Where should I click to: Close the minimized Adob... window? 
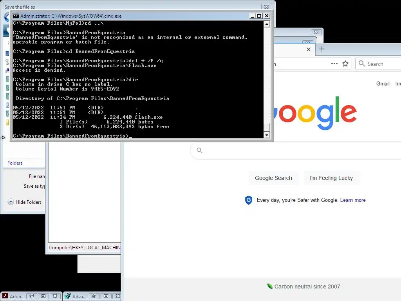(x=55, y=296)
